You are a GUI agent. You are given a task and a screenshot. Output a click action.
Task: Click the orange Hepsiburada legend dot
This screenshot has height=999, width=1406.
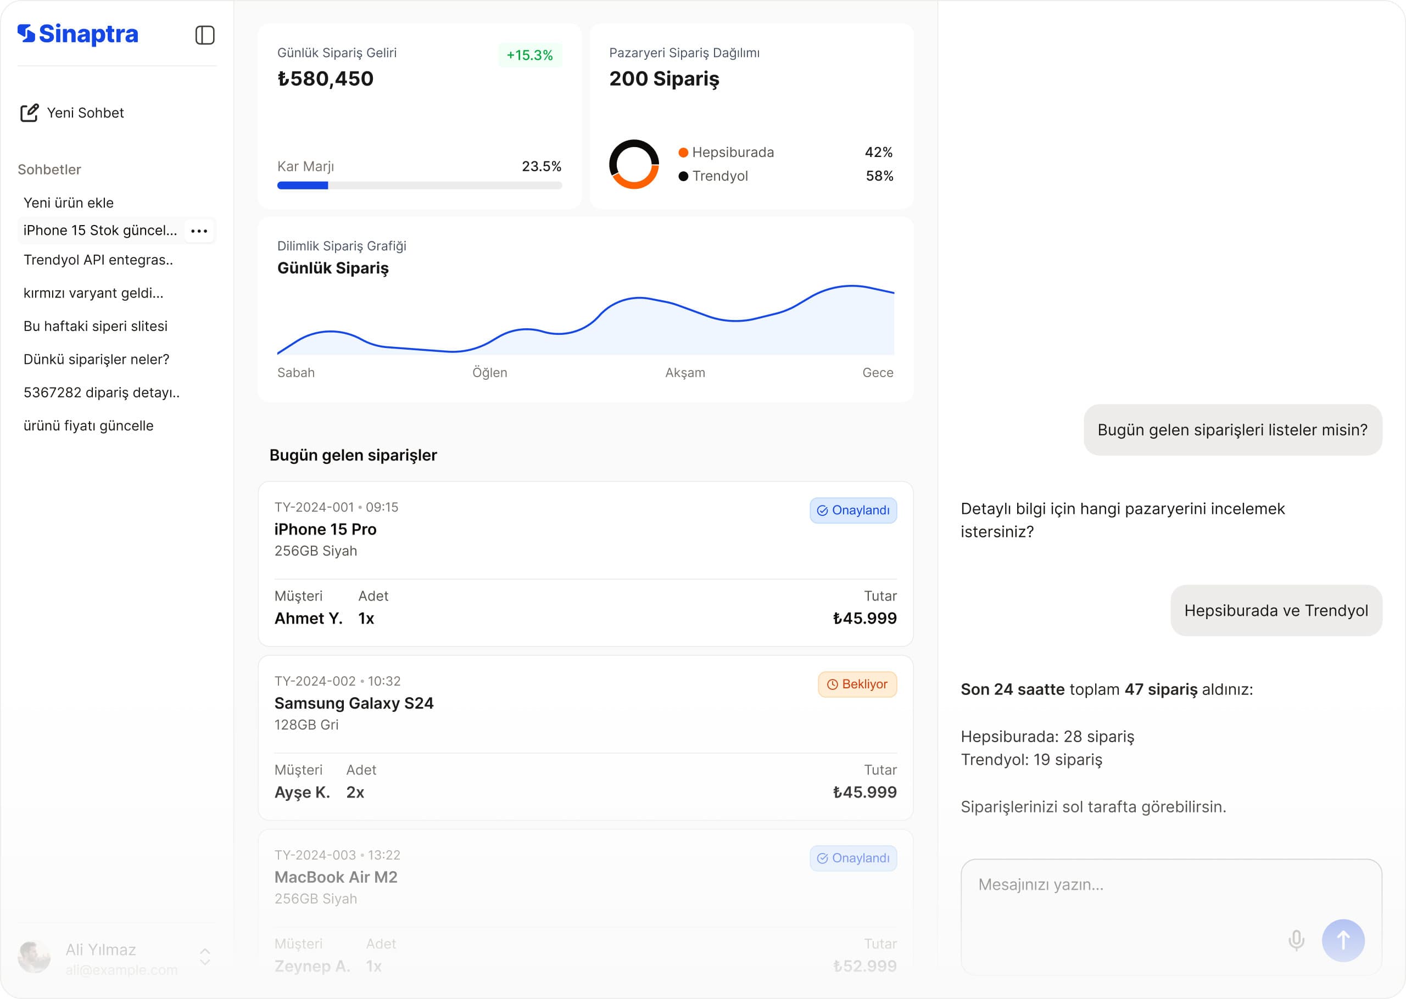coord(683,153)
